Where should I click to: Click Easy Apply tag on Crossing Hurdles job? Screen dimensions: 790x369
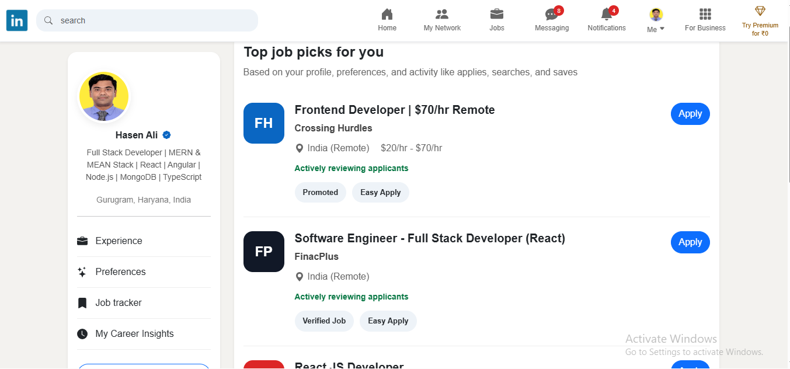(381, 193)
